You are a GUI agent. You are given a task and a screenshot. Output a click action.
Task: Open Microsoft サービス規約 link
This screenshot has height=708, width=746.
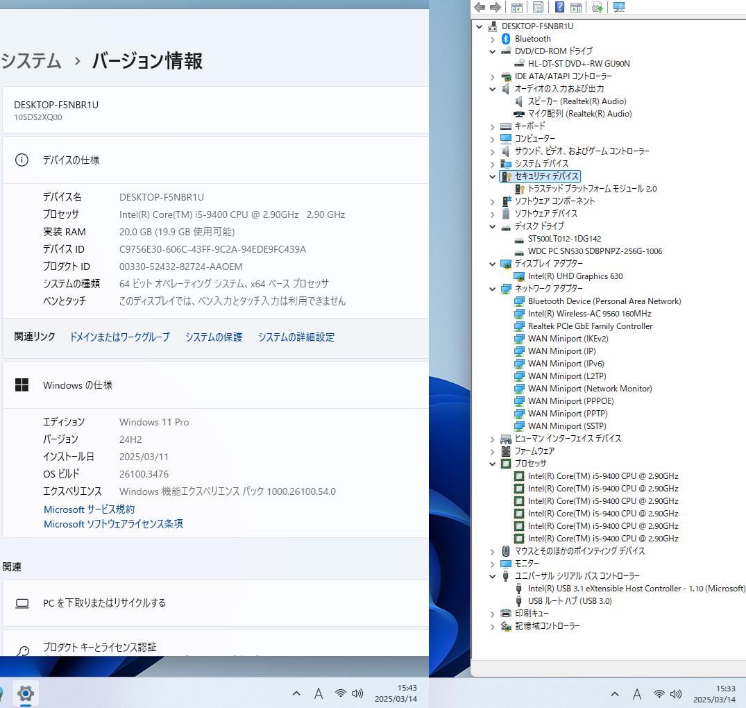pyautogui.click(x=88, y=509)
